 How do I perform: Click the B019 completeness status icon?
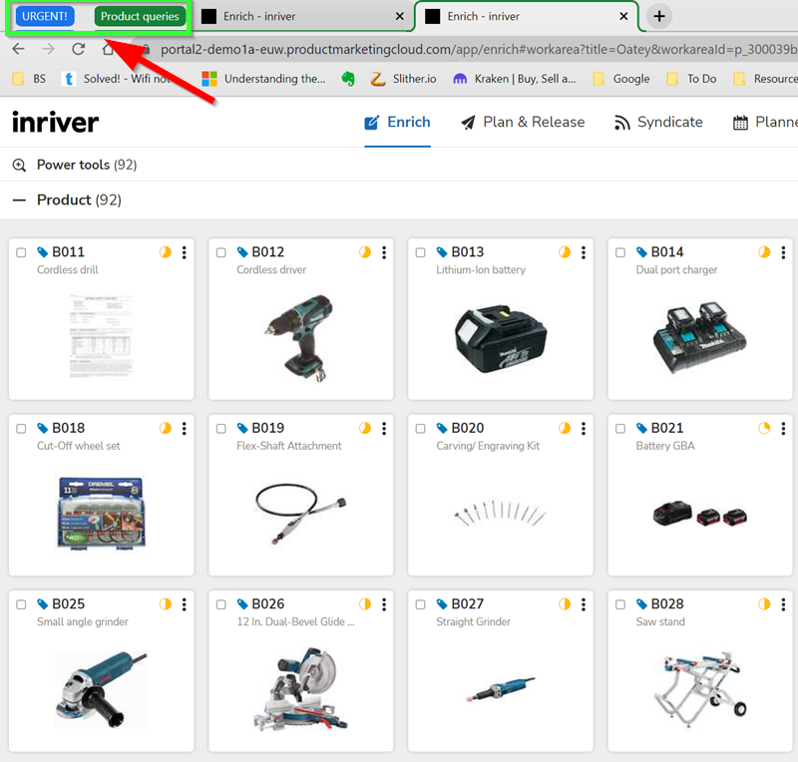click(365, 428)
